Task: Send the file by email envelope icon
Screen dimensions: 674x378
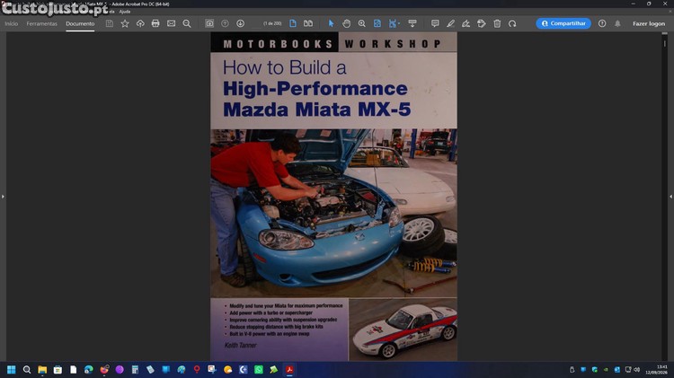Action: point(171,23)
